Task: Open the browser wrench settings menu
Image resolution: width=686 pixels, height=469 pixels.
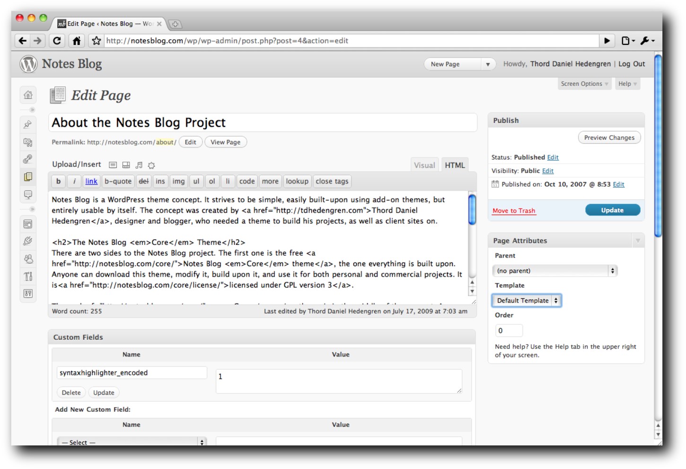Action: tap(647, 41)
